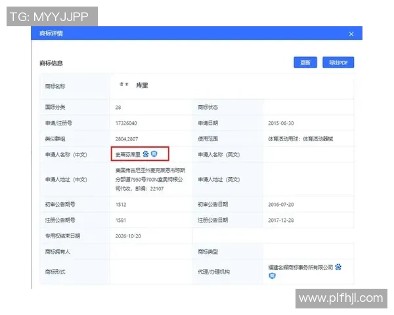Click the 商标形式 label

coord(55,272)
